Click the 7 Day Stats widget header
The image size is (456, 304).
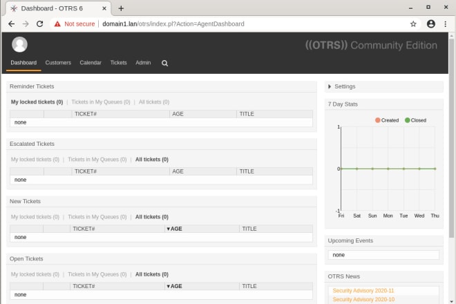pyautogui.click(x=384, y=104)
